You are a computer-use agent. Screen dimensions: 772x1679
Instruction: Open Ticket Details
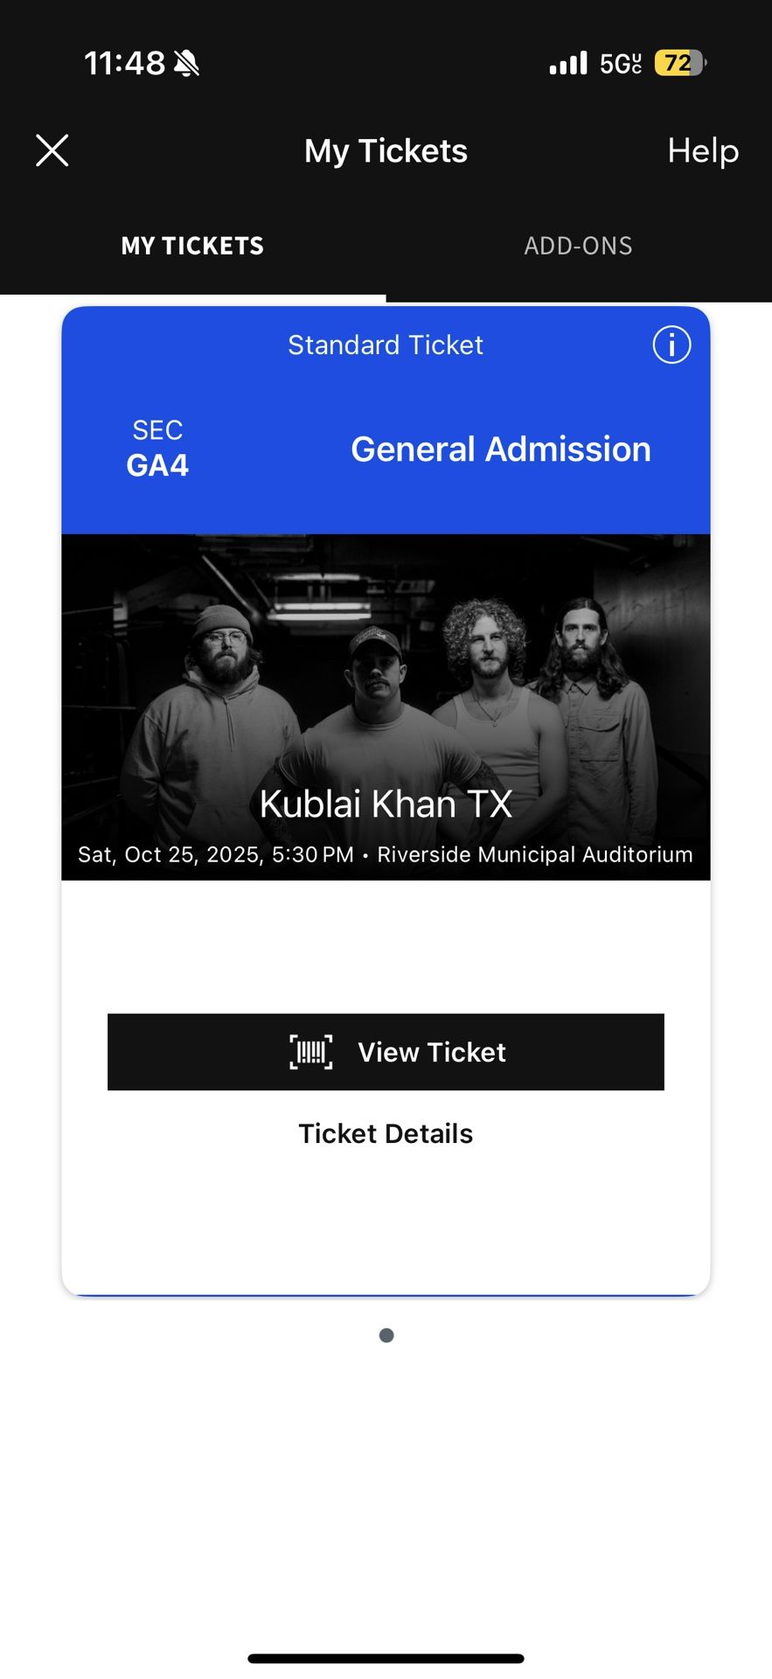tap(385, 1132)
